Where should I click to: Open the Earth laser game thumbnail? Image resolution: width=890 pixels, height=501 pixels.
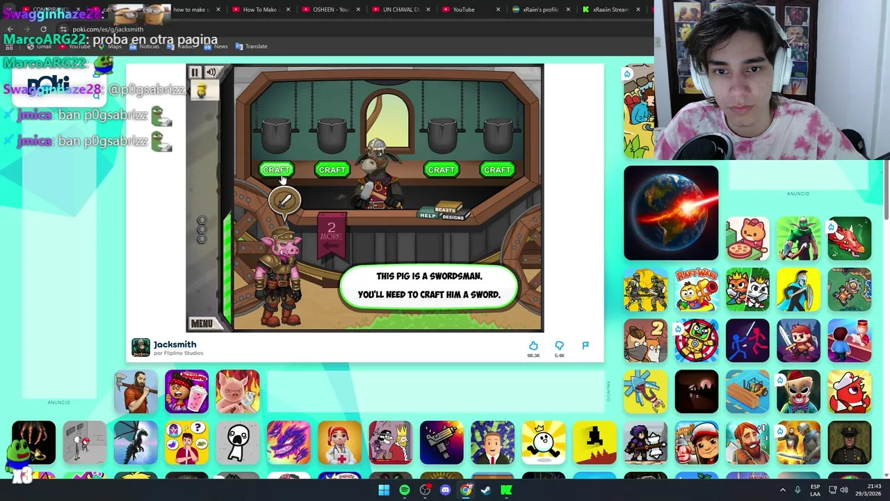(x=671, y=213)
